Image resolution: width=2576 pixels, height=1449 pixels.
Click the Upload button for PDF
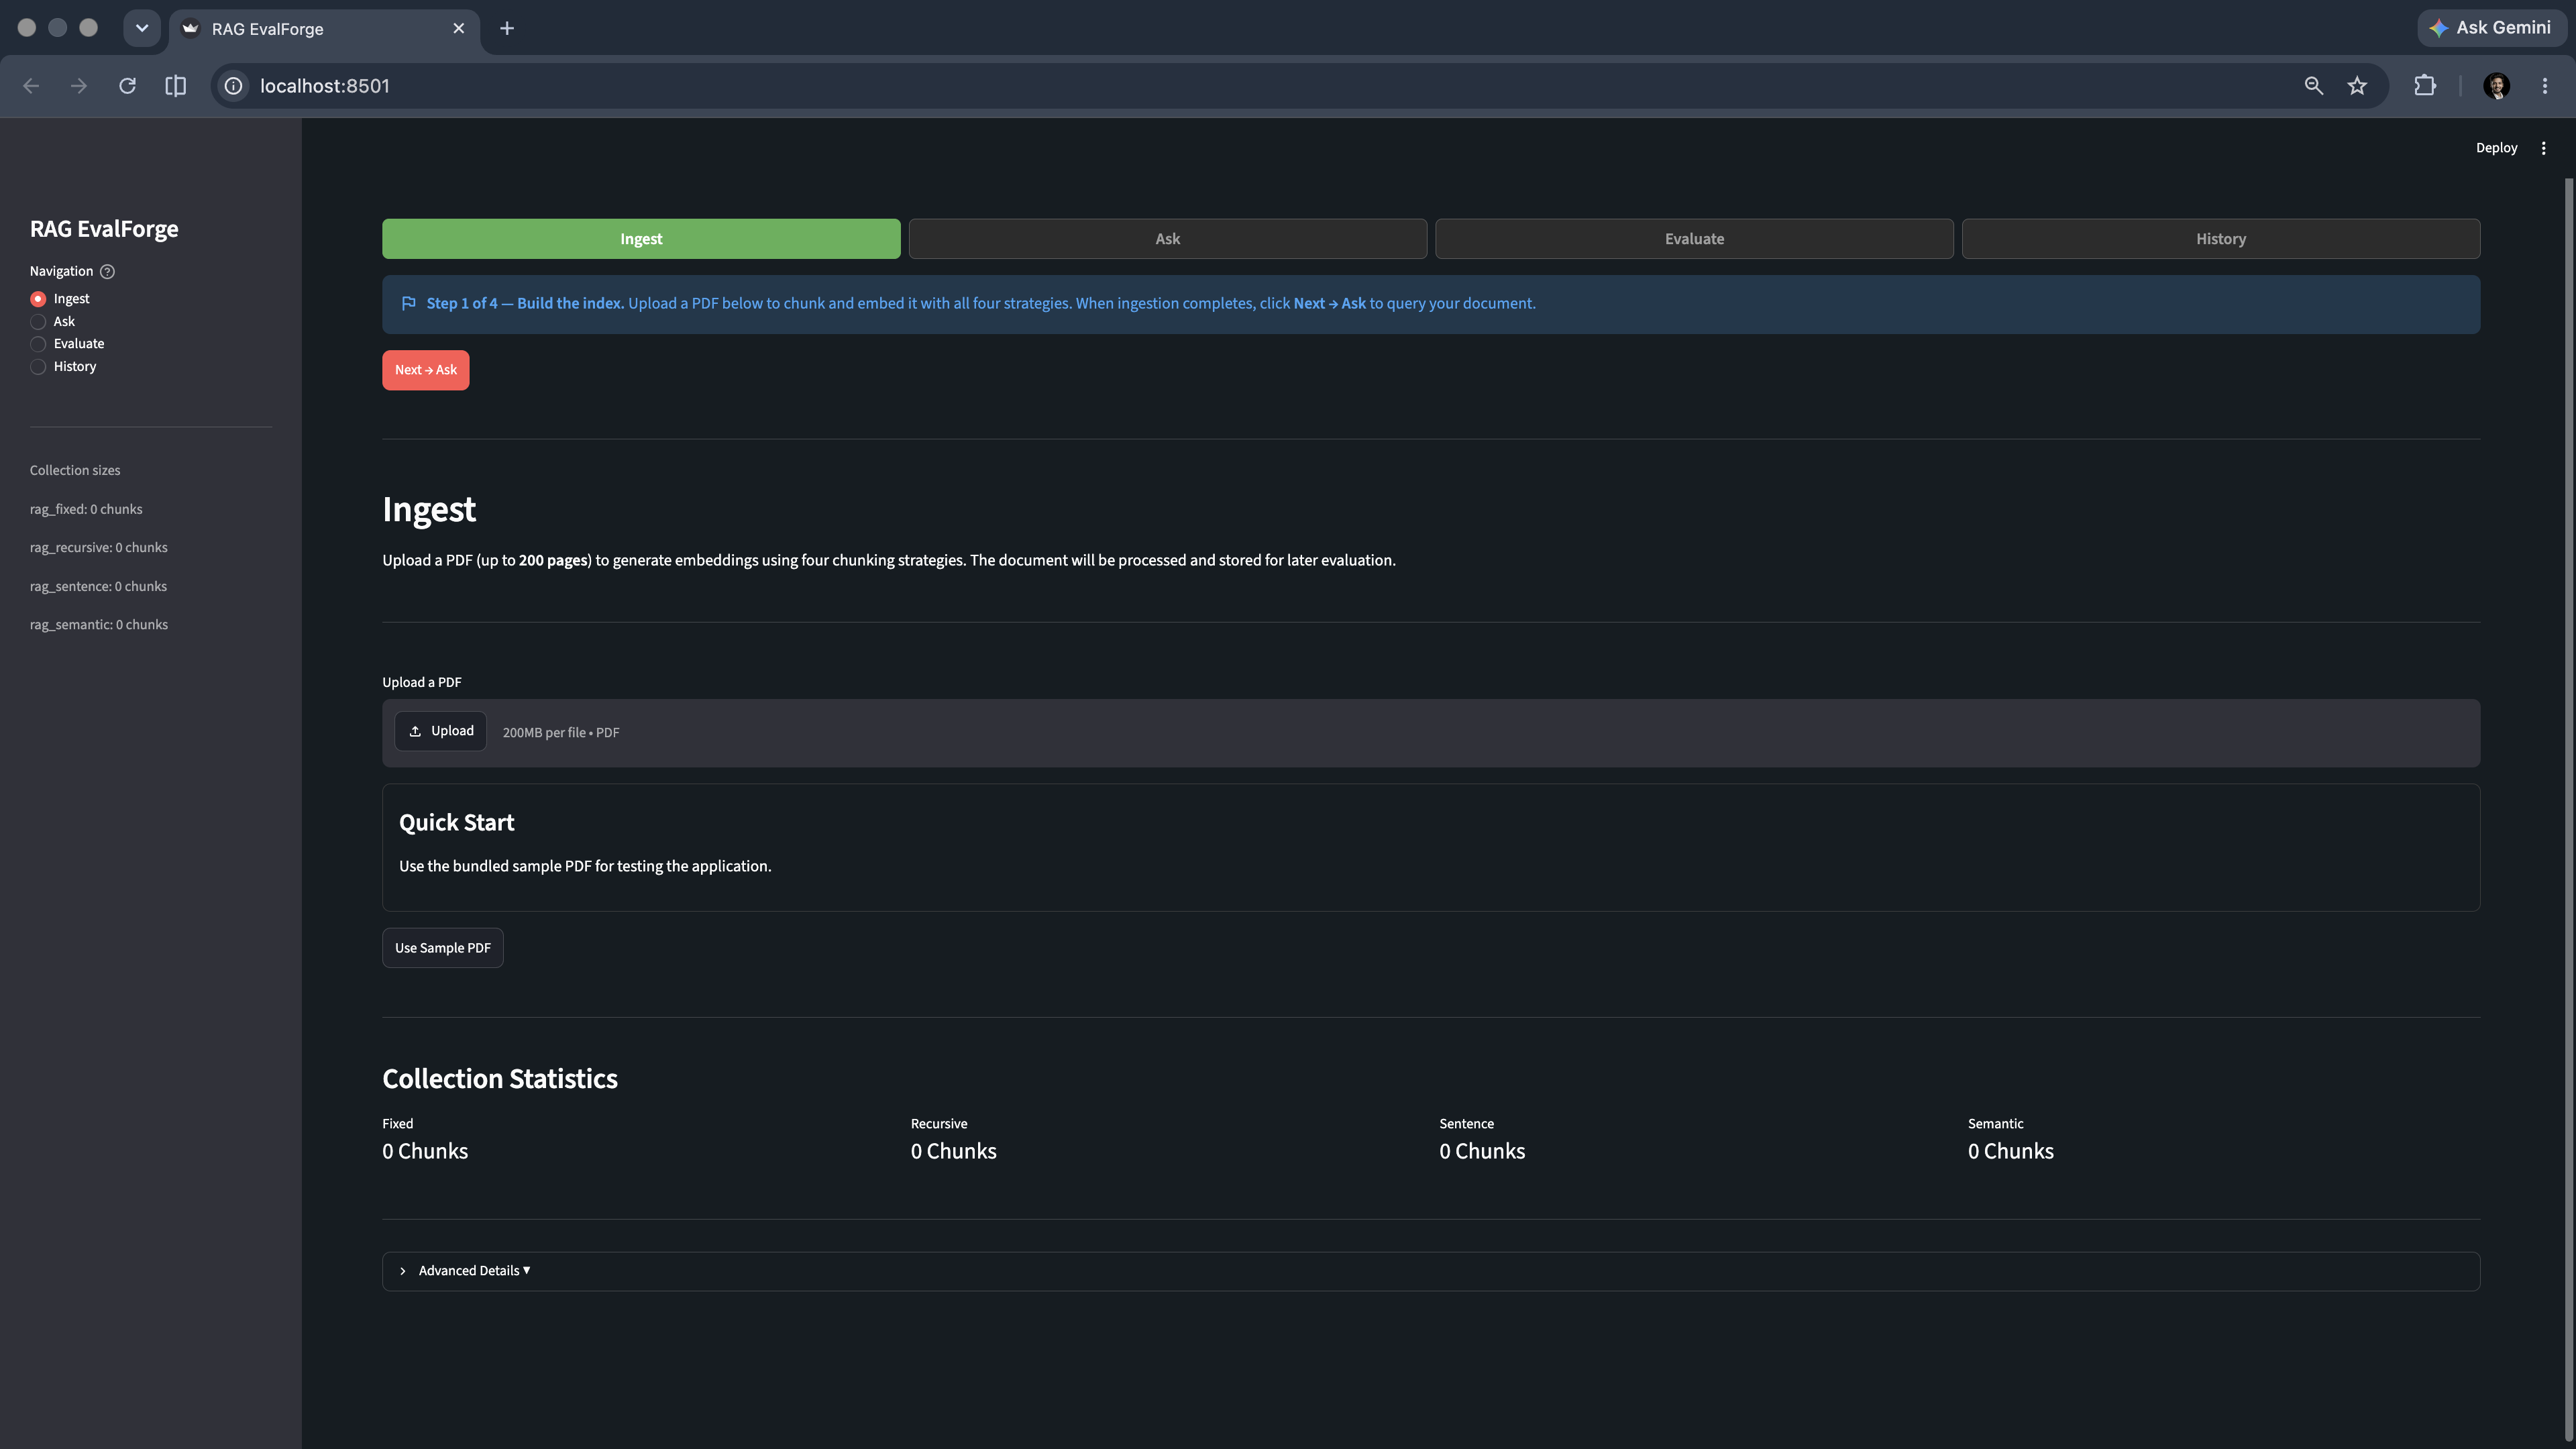[440, 731]
